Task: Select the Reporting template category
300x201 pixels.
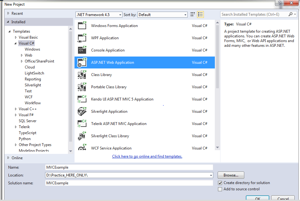Action: tap(33, 79)
